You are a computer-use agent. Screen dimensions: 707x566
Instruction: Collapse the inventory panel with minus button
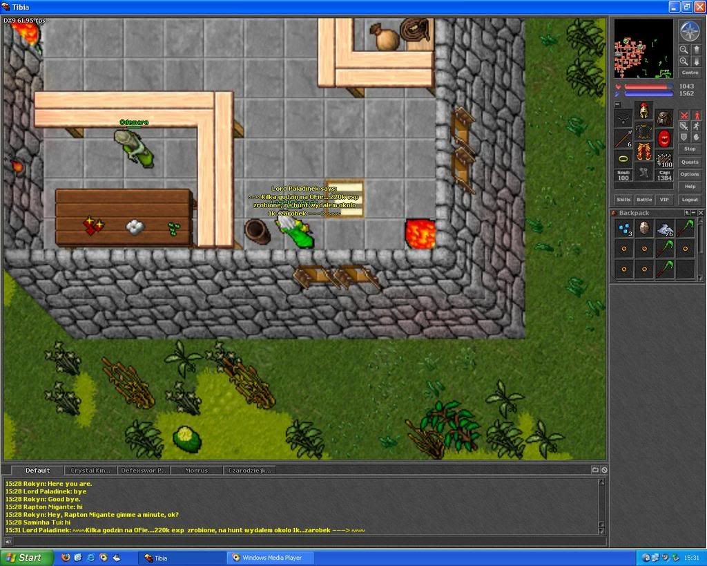618,105
